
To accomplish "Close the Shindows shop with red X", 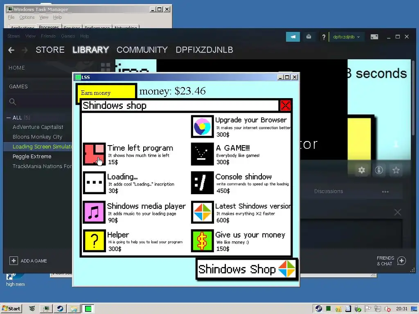I will tap(285, 105).
